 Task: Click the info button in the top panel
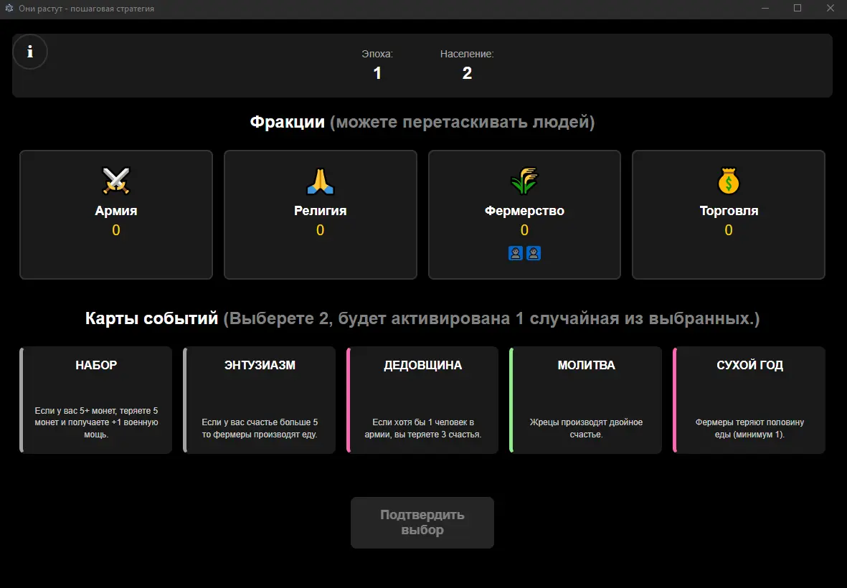pos(30,52)
